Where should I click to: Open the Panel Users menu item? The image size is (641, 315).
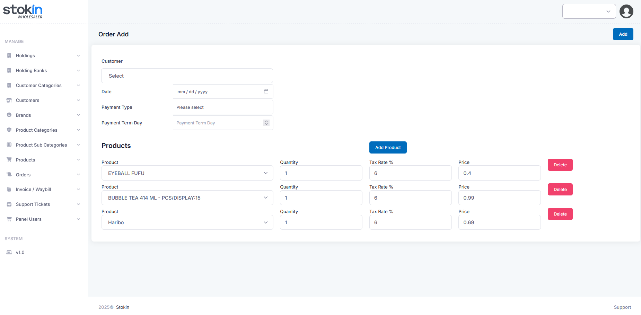tap(29, 219)
